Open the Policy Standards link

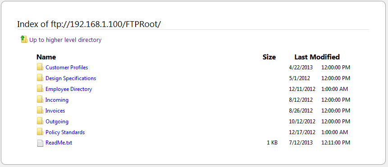click(65, 132)
